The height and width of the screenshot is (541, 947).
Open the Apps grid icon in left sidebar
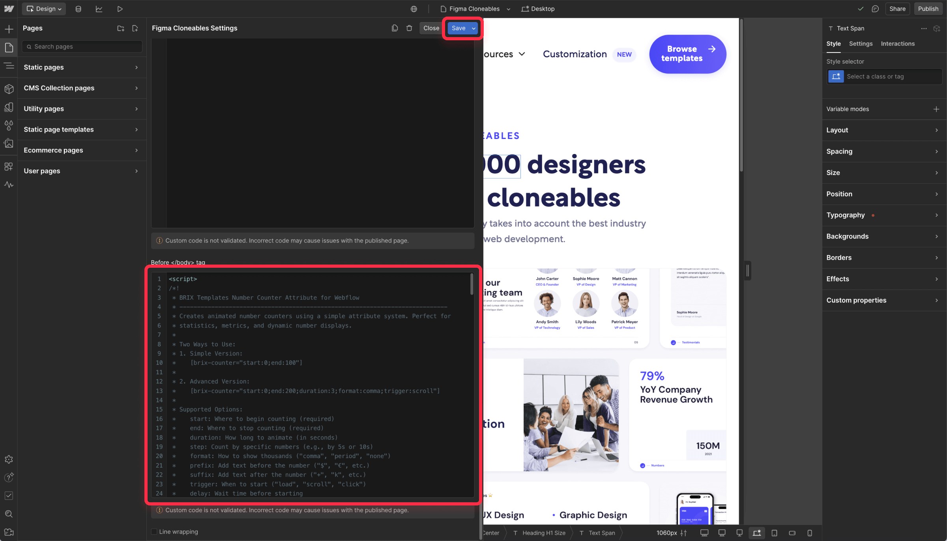[x=9, y=166]
